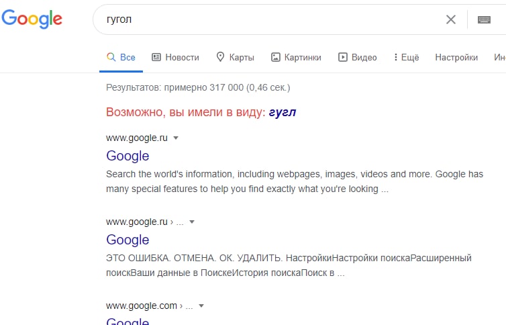
Task: Open first Google result from www.google.ru
Action: (128, 156)
